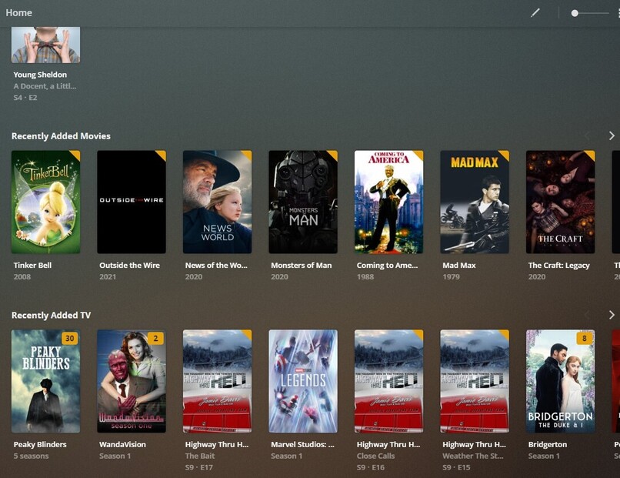This screenshot has height=478, width=620.
Task: Open Highway Thru Hell Close Calls poster
Action: [388, 381]
